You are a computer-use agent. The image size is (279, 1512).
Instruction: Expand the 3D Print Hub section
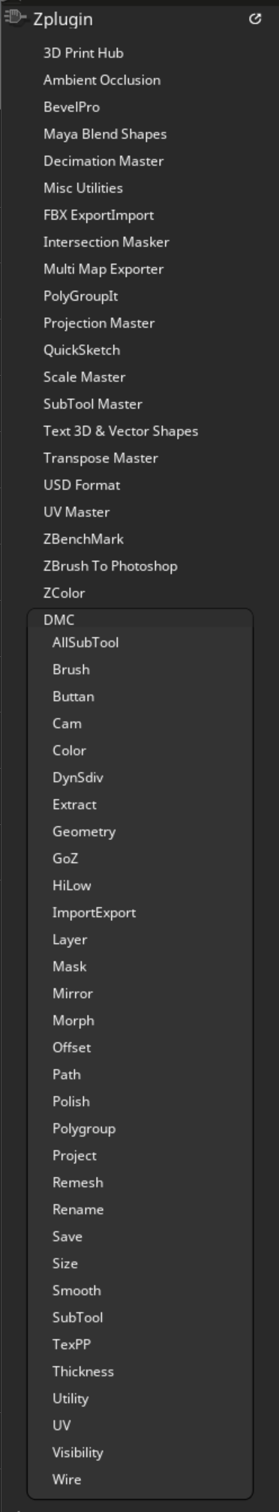83,53
